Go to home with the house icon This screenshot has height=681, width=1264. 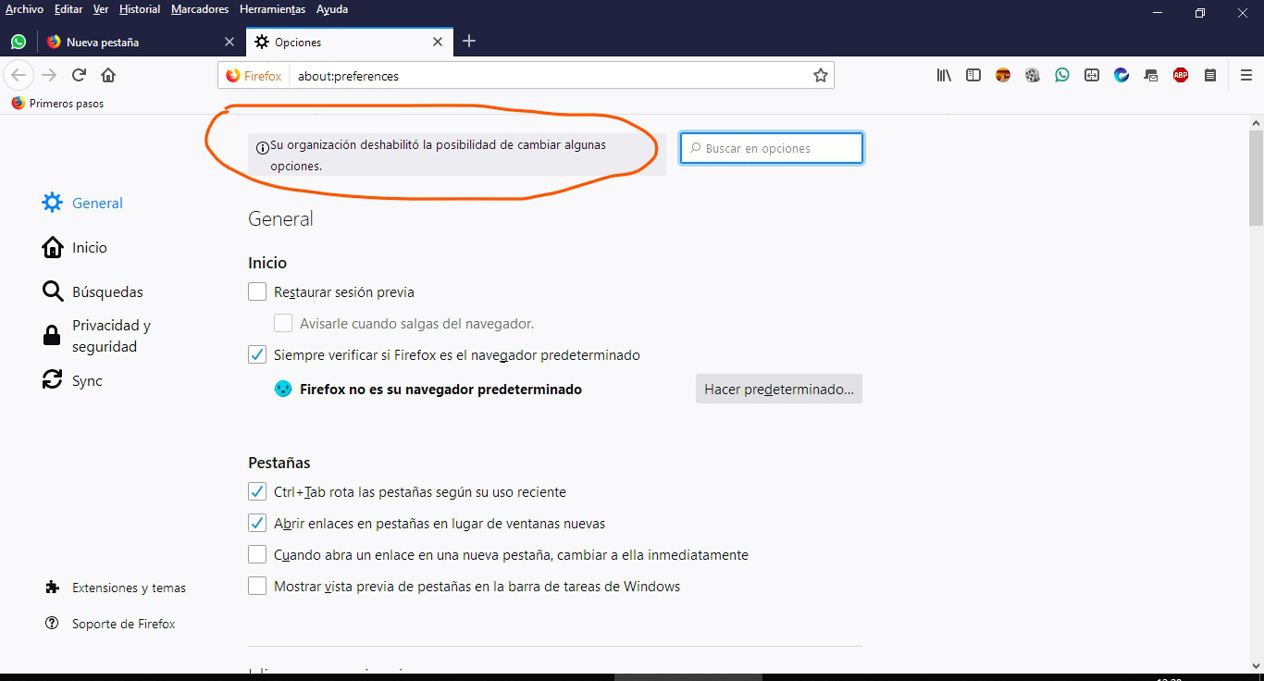[108, 75]
